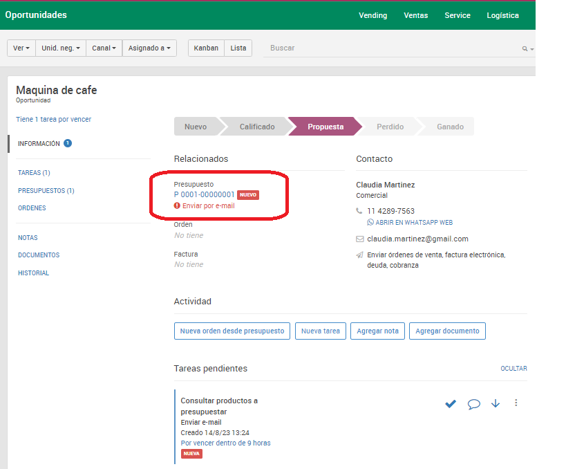Set opportunity stage to Ganado
Viewport: 566px width, 469px height.
pos(450,127)
